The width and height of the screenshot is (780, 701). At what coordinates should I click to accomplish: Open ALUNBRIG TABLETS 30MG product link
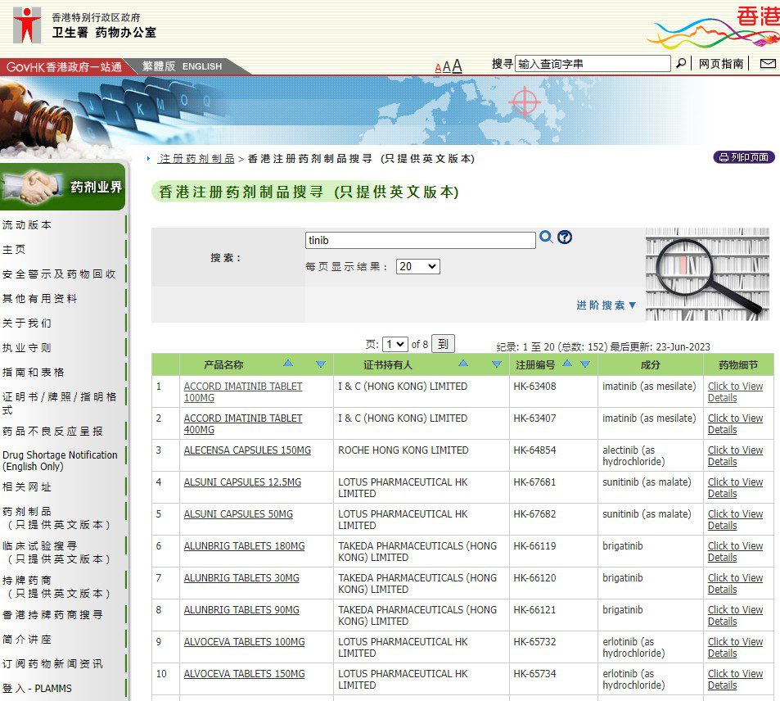[241, 577]
